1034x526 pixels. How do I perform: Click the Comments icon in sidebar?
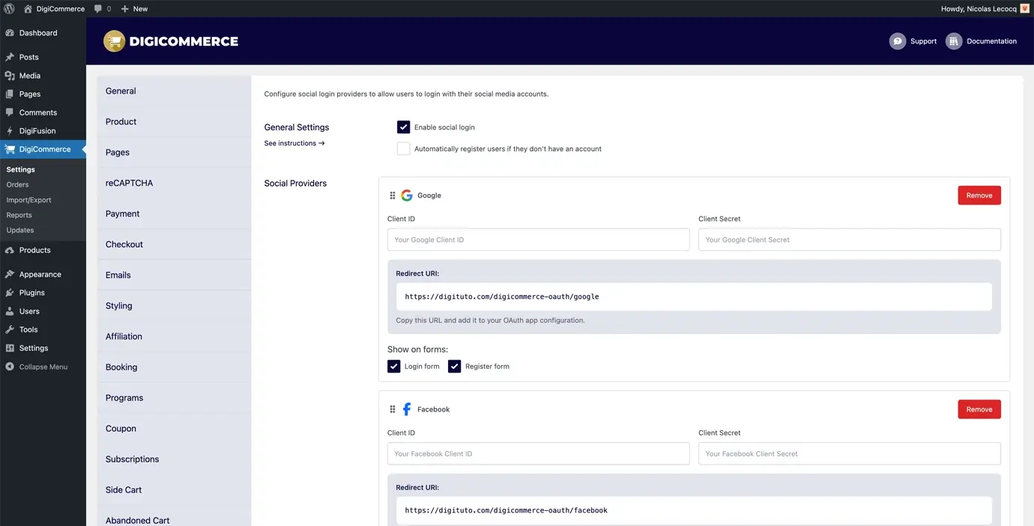[x=10, y=112]
